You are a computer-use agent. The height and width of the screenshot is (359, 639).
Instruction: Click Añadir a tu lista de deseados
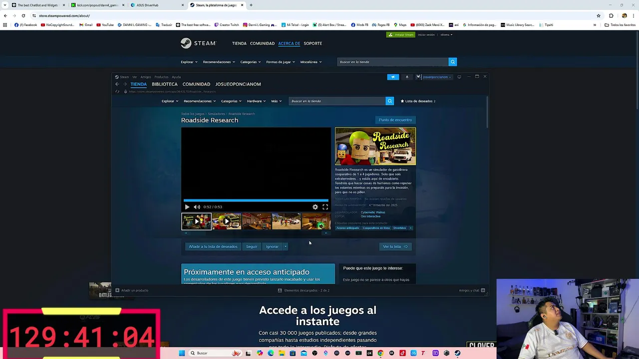(213, 246)
